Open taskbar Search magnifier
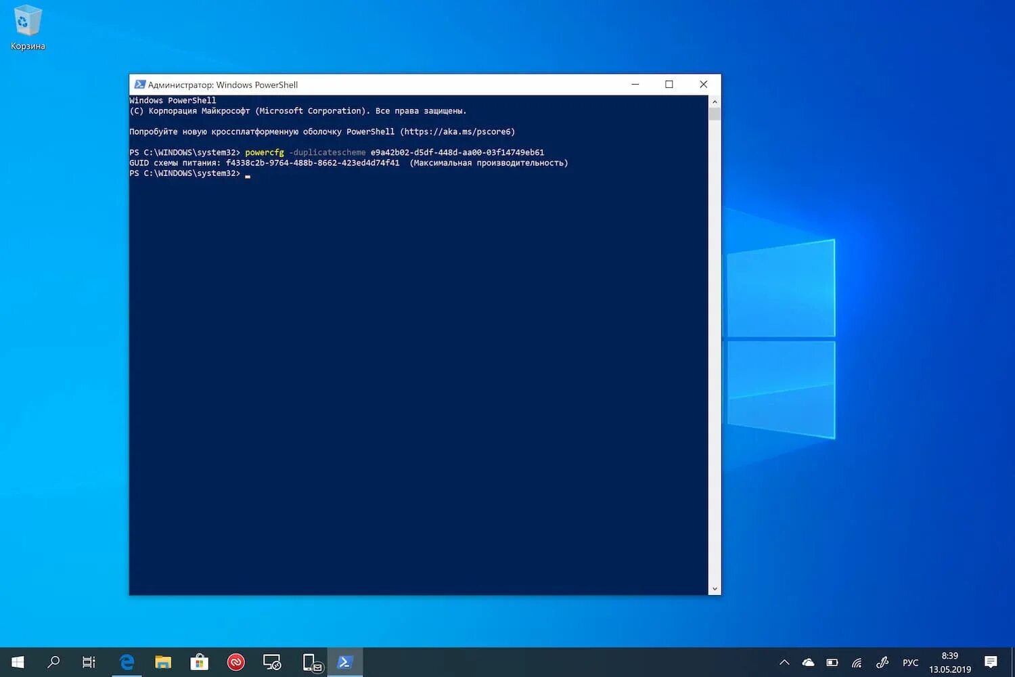Image resolution: width=1015 pixels, height=677 pixels. 53,662
